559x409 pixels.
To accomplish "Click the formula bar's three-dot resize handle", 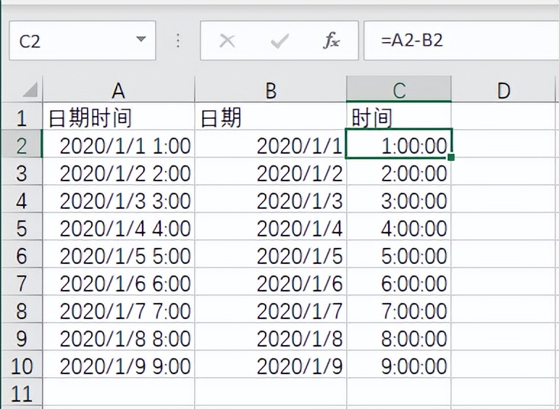I will click(178, 41).
